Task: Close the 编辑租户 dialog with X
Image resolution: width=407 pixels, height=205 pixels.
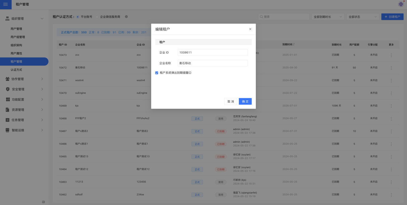Action: coord(250,29)
